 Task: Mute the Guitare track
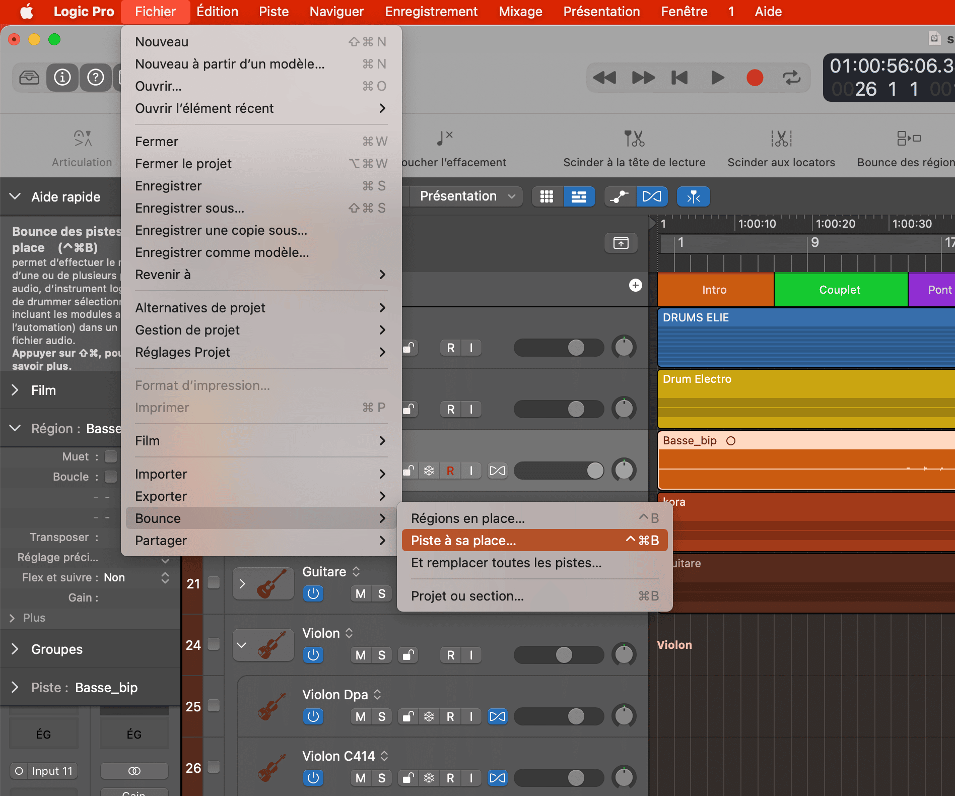click(361, 593)
